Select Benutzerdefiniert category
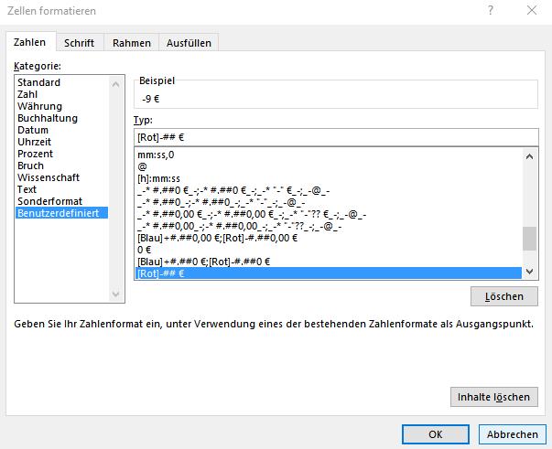Viewport: 552px width, 449px height. pos(61,213)
